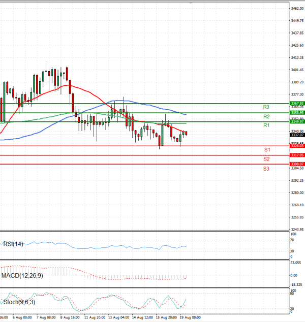This screenshot has width=305, height=322.
Task: Click the 19 Aug 00:00 time label
Action: click(x=190, y=317)
